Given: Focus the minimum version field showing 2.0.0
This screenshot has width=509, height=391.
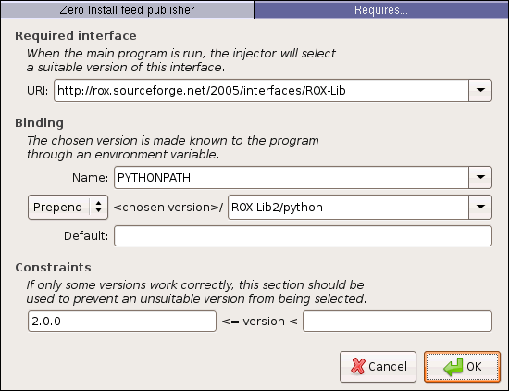Looking at the screenshot, I should pos(122,322).
